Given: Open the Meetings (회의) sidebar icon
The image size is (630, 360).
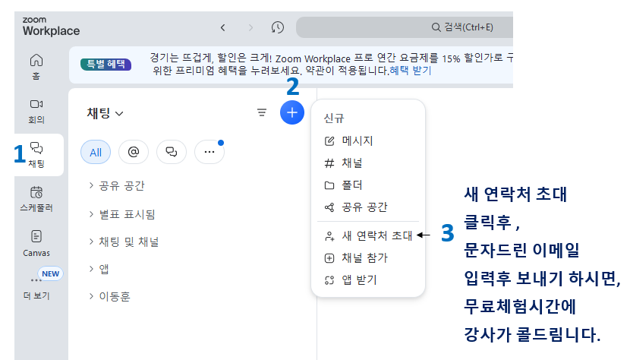Looking at the screenshot, I should (36, 111).
